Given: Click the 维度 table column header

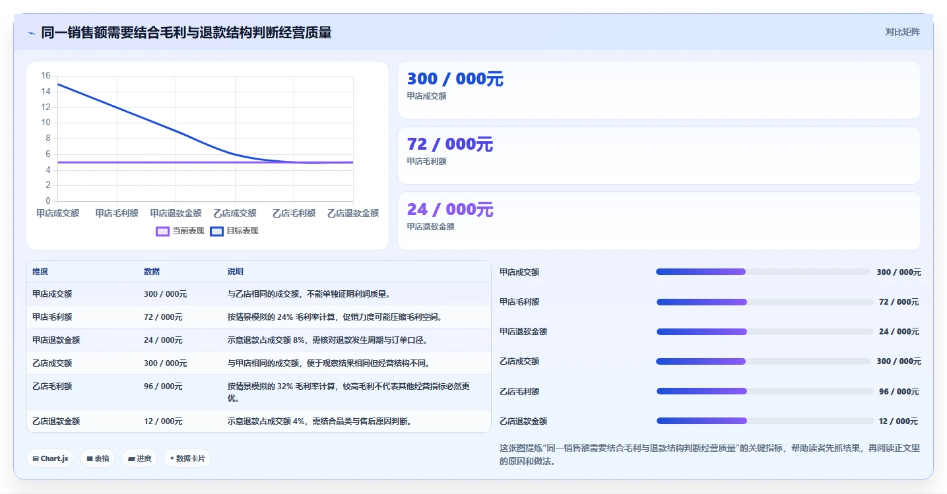Looking at the screenshot, I should 40,272.
